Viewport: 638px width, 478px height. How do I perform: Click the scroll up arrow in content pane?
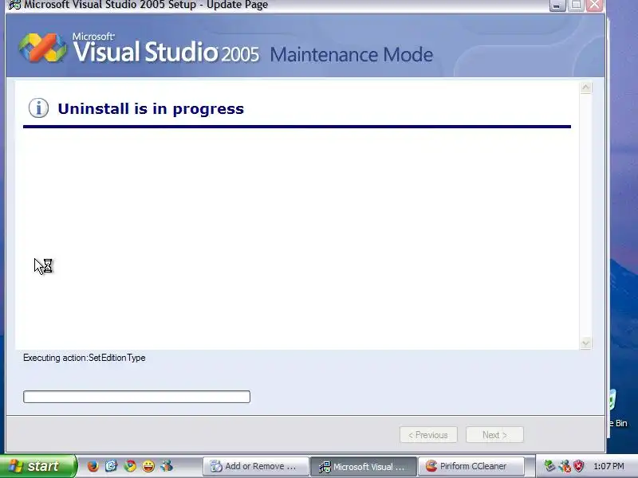click(x=585, y=88)
